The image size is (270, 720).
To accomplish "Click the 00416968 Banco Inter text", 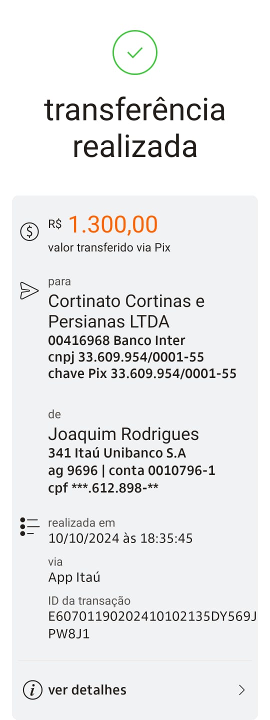I will [x=116, y=340].
